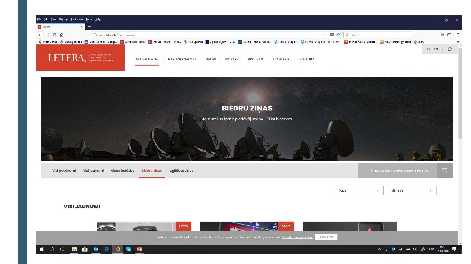Open the Most Visited bookmark
The height and width of the screenshot is (264, 471).
pos(48,42)
